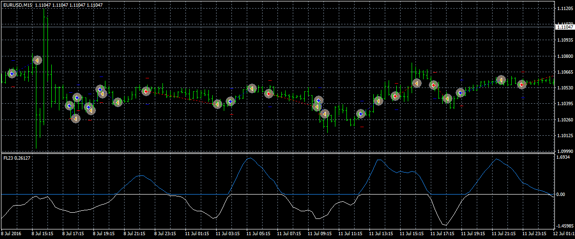Viewport: 575px width, 239px height.
Task: Click the blue arrow marker near 11 Jul 11:15
Action: pyautogui.click(x=361, y=114)
